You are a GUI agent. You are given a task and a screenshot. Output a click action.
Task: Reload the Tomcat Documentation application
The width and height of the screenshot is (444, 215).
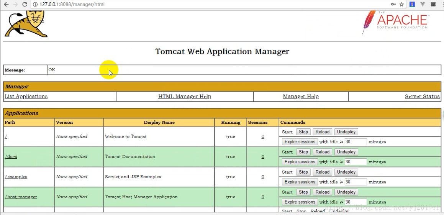click(323, 152)
